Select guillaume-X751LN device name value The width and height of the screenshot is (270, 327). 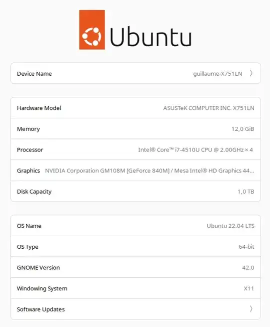tap(217, 74)
